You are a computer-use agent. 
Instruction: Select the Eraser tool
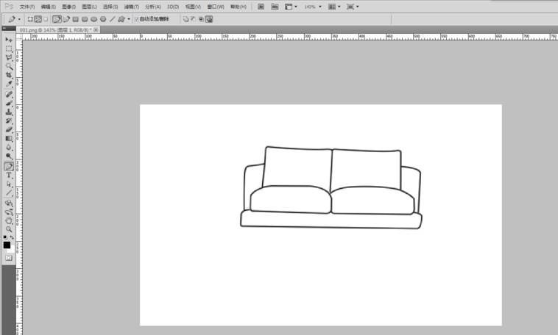tap(9, 130)
